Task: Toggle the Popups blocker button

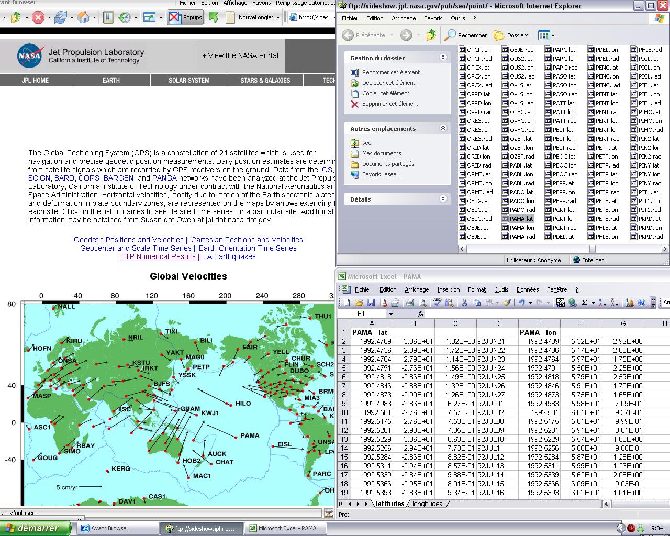Action: 186,17
